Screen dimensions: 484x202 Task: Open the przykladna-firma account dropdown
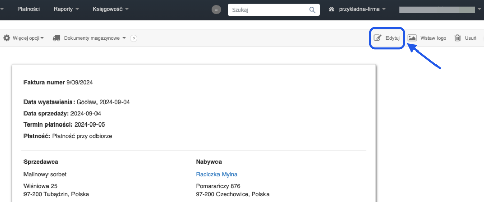pos(362,9)
